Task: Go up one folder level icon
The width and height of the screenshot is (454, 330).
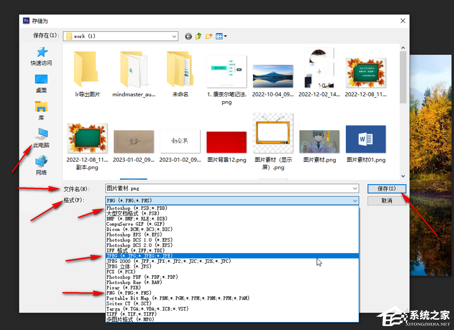Action: tap(198, 36)
